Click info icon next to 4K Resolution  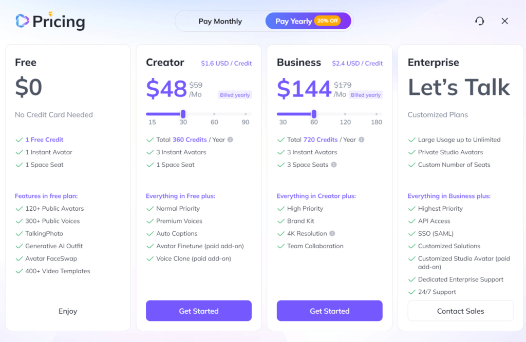point(332,233)
